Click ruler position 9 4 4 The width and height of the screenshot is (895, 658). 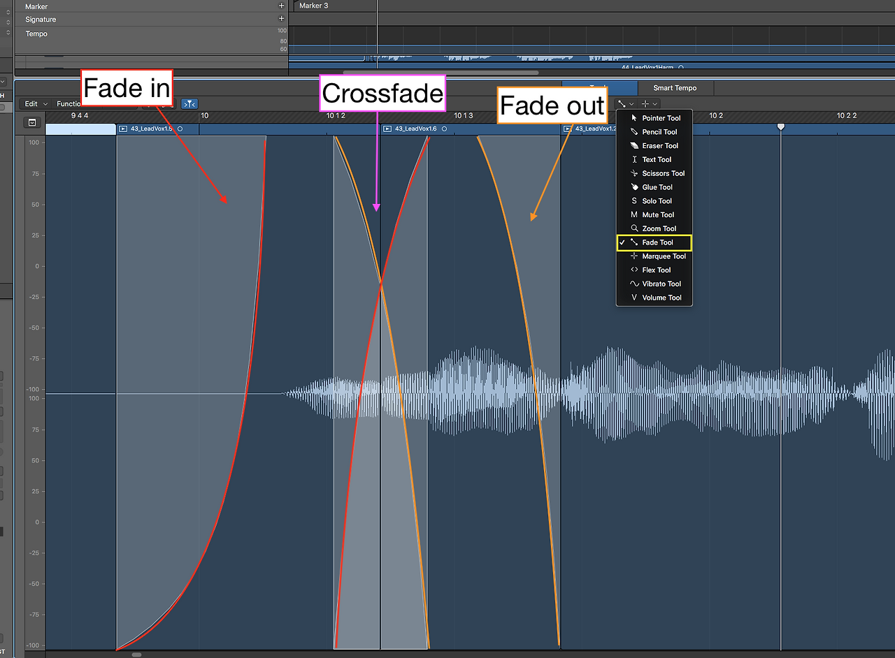(x=80, y=116)
